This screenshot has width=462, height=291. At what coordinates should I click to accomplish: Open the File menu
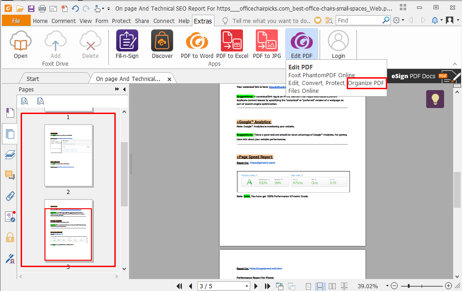[x=16, y=21]
